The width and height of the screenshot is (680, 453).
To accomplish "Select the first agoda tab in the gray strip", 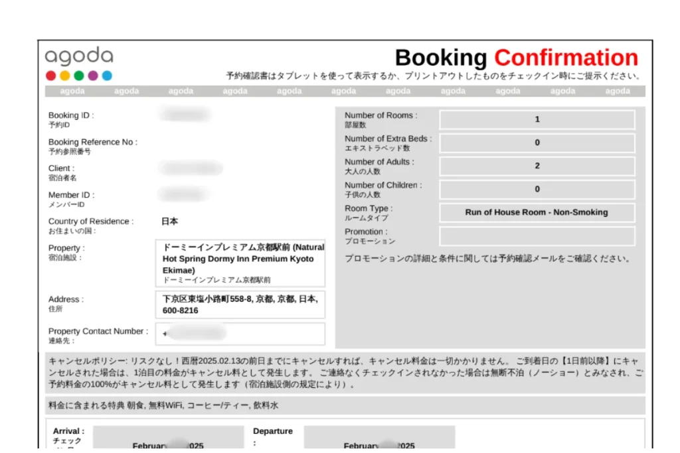I will point(72,91).
